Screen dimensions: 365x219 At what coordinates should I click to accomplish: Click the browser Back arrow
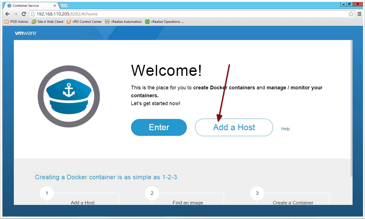pos(8,14)
